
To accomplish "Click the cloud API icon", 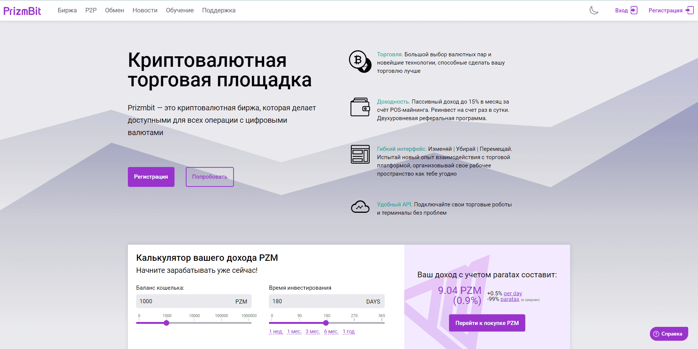I will click(x=360, y=207).
